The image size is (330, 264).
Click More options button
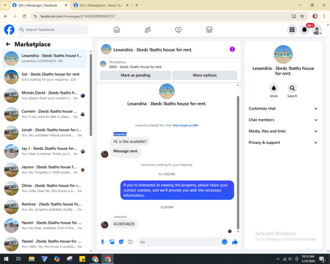(x=205, y=75)
